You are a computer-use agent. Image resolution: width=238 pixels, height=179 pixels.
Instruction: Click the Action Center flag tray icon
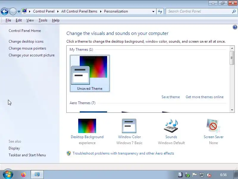coord(195,175)
